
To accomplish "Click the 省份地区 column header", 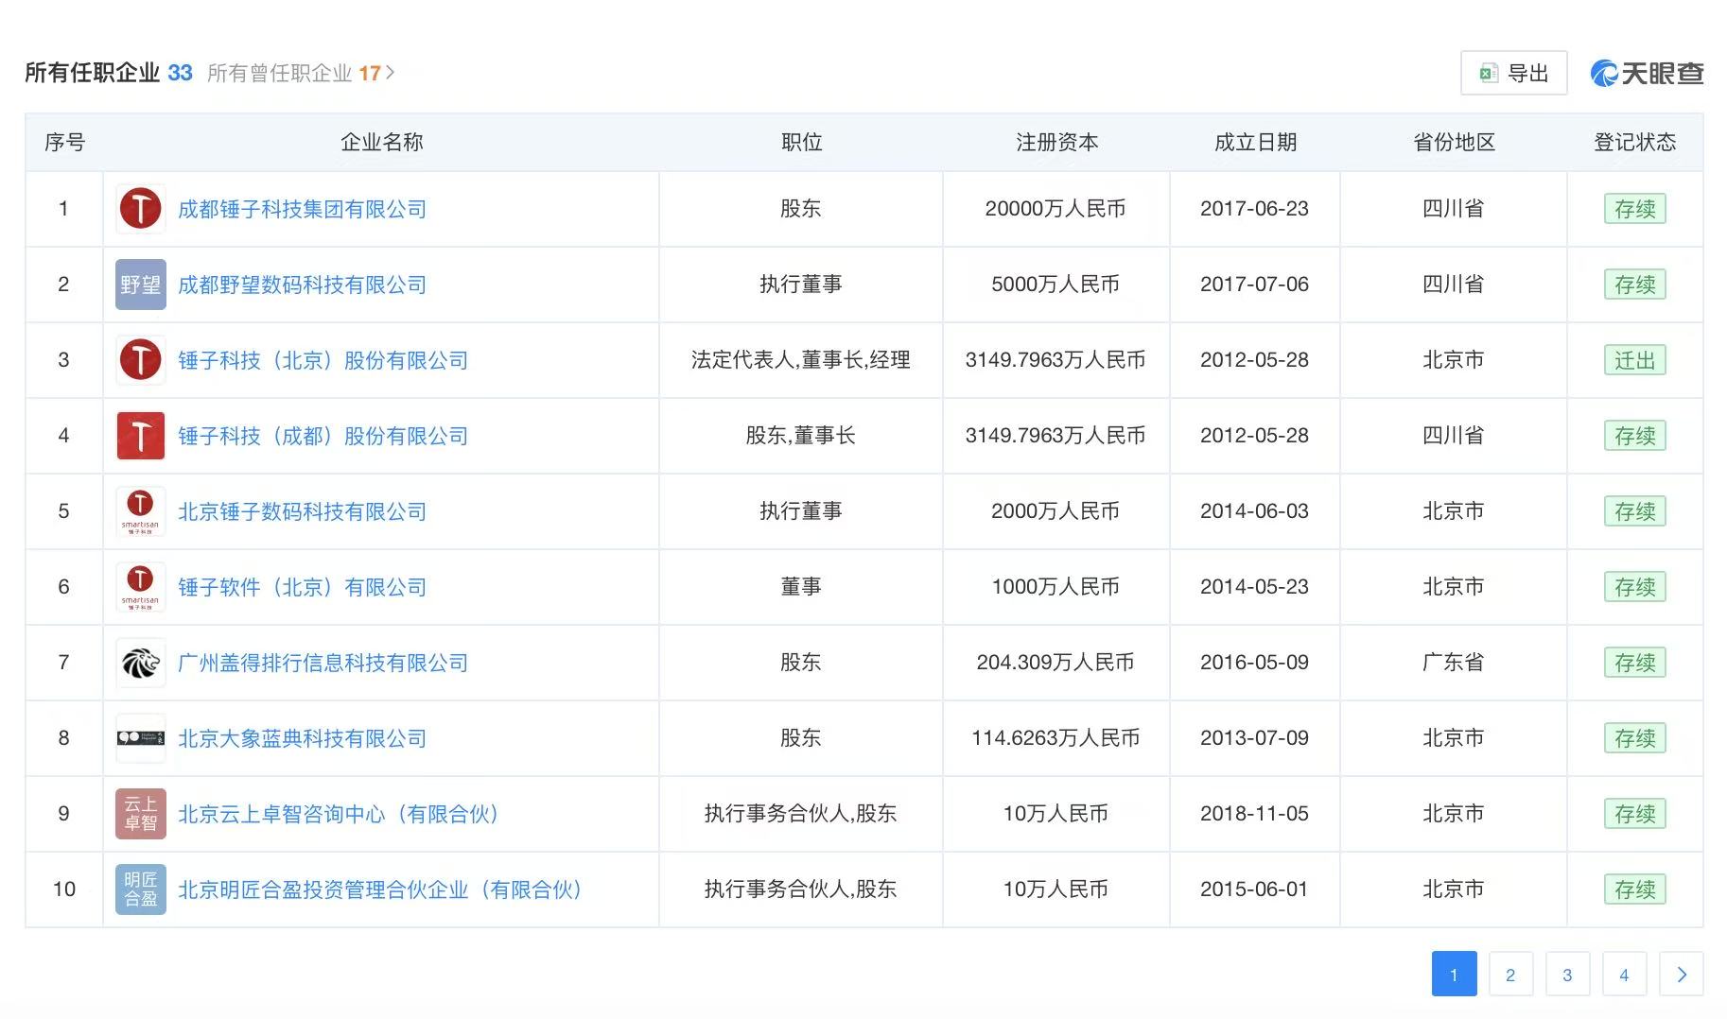I will pos(1454,143).
